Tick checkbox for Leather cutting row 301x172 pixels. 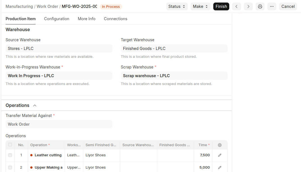[x=10, y=155]
